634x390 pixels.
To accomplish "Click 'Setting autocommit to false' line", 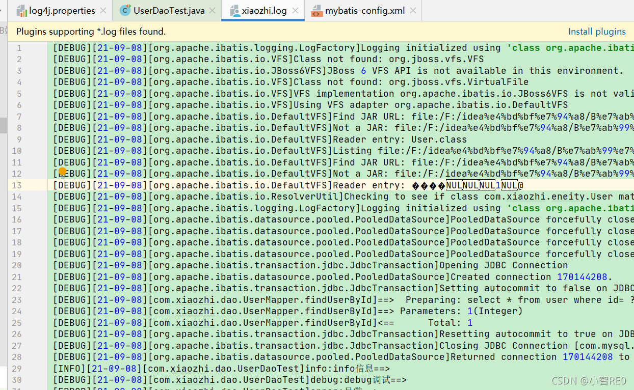I will [343, 288].
